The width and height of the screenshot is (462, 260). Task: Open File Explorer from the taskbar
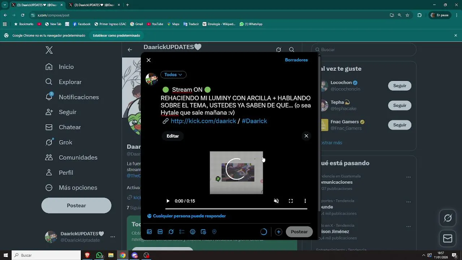coord(111,255)
